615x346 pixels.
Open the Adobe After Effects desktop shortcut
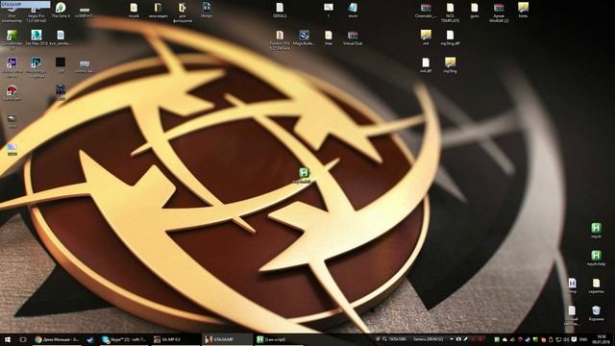click(x=12, y=67)
